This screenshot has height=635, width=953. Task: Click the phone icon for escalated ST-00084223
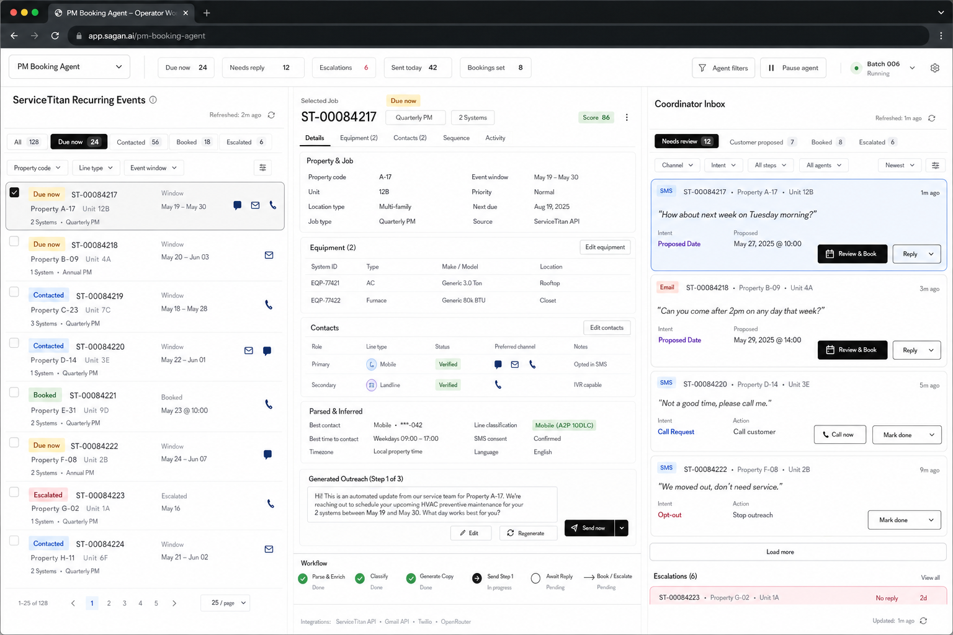271,504
